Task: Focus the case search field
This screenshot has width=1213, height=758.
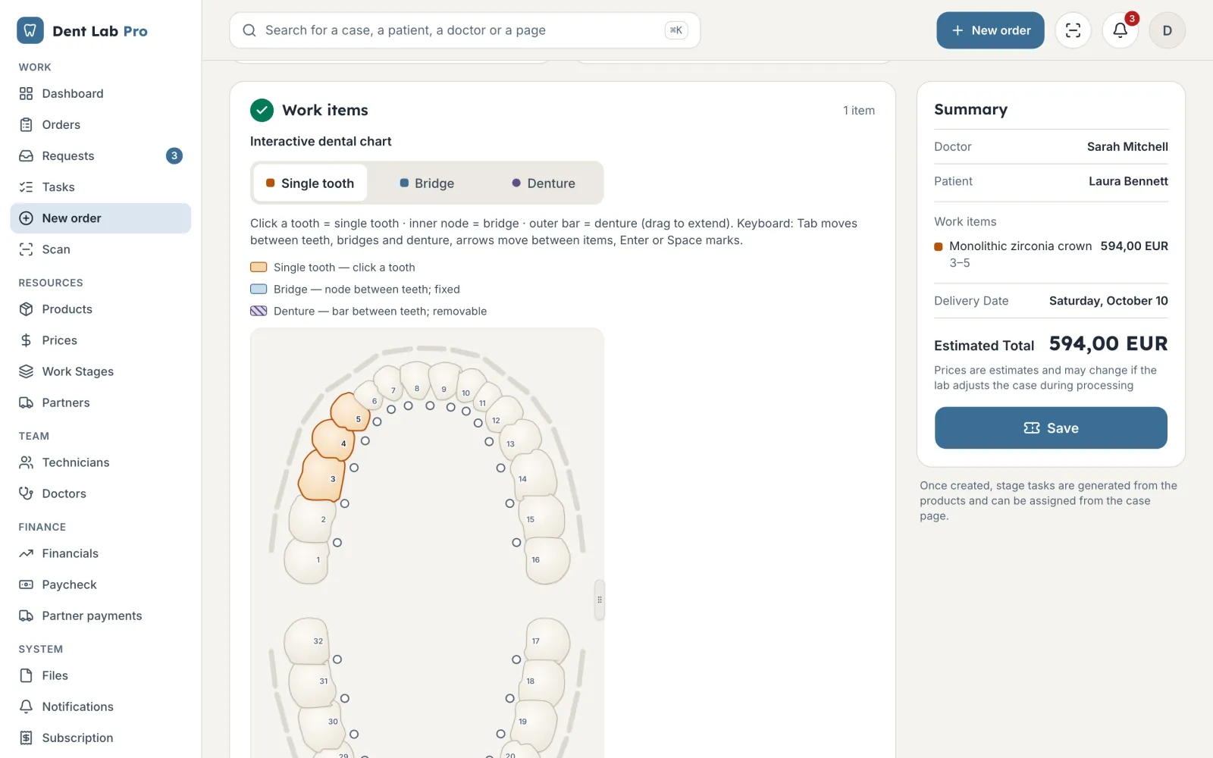Action: [x=465, y=30]
